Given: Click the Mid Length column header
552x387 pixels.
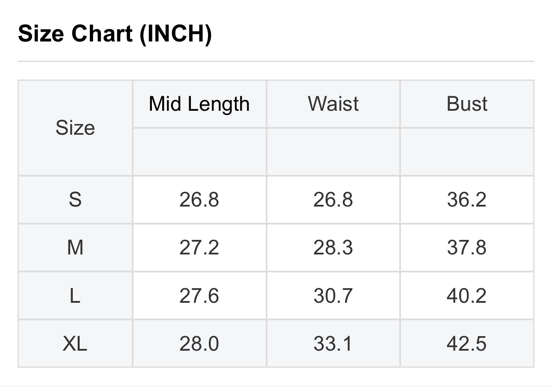Looking at the screenshot, I should click(199, 104).
